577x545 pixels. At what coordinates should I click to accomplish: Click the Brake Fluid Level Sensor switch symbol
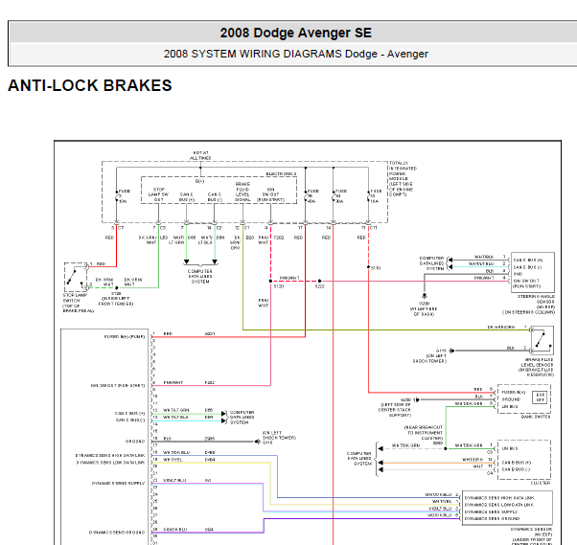point(542,340)
